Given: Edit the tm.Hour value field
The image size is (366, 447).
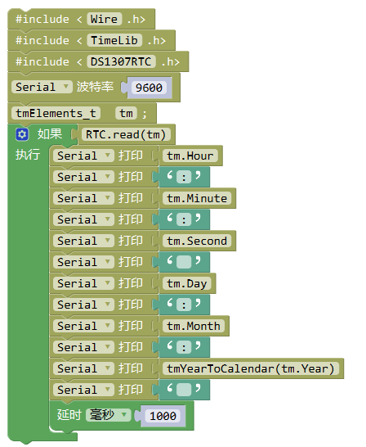Looking at the screenshot, I should 190,156.
